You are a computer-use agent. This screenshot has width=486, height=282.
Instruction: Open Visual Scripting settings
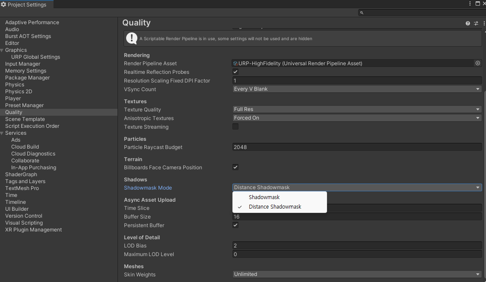tap(24, 223)
